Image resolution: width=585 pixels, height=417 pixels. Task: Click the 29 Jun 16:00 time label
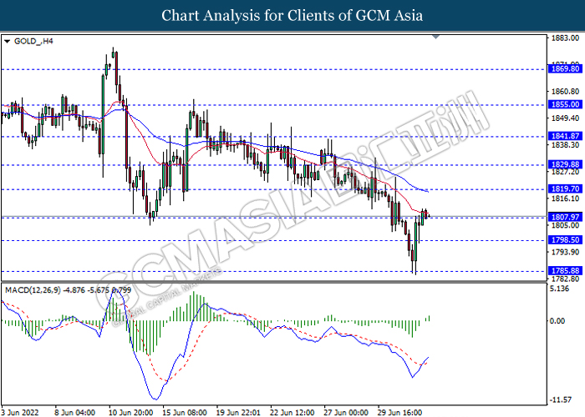pos(400,413)
